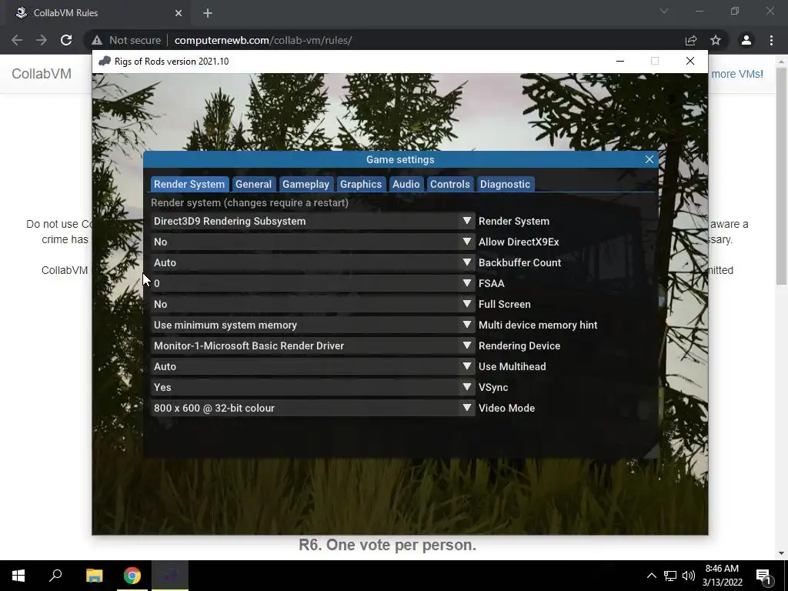The width and height of the screenshot is (788, 591).
Task: Open the Chrome tab search chevron
Action: [x=664, y=11]
